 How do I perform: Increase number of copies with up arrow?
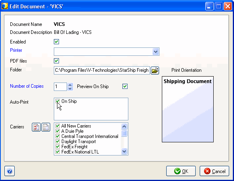tap(70, 85)
